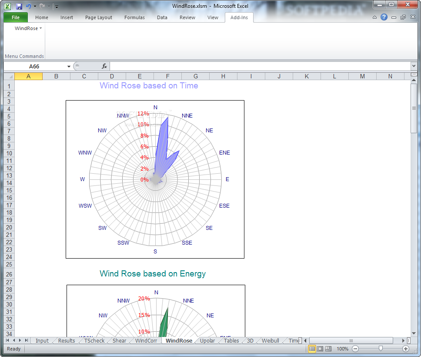
Task: Open the Insert ribbon tab
Action: [x=67, y=17]
